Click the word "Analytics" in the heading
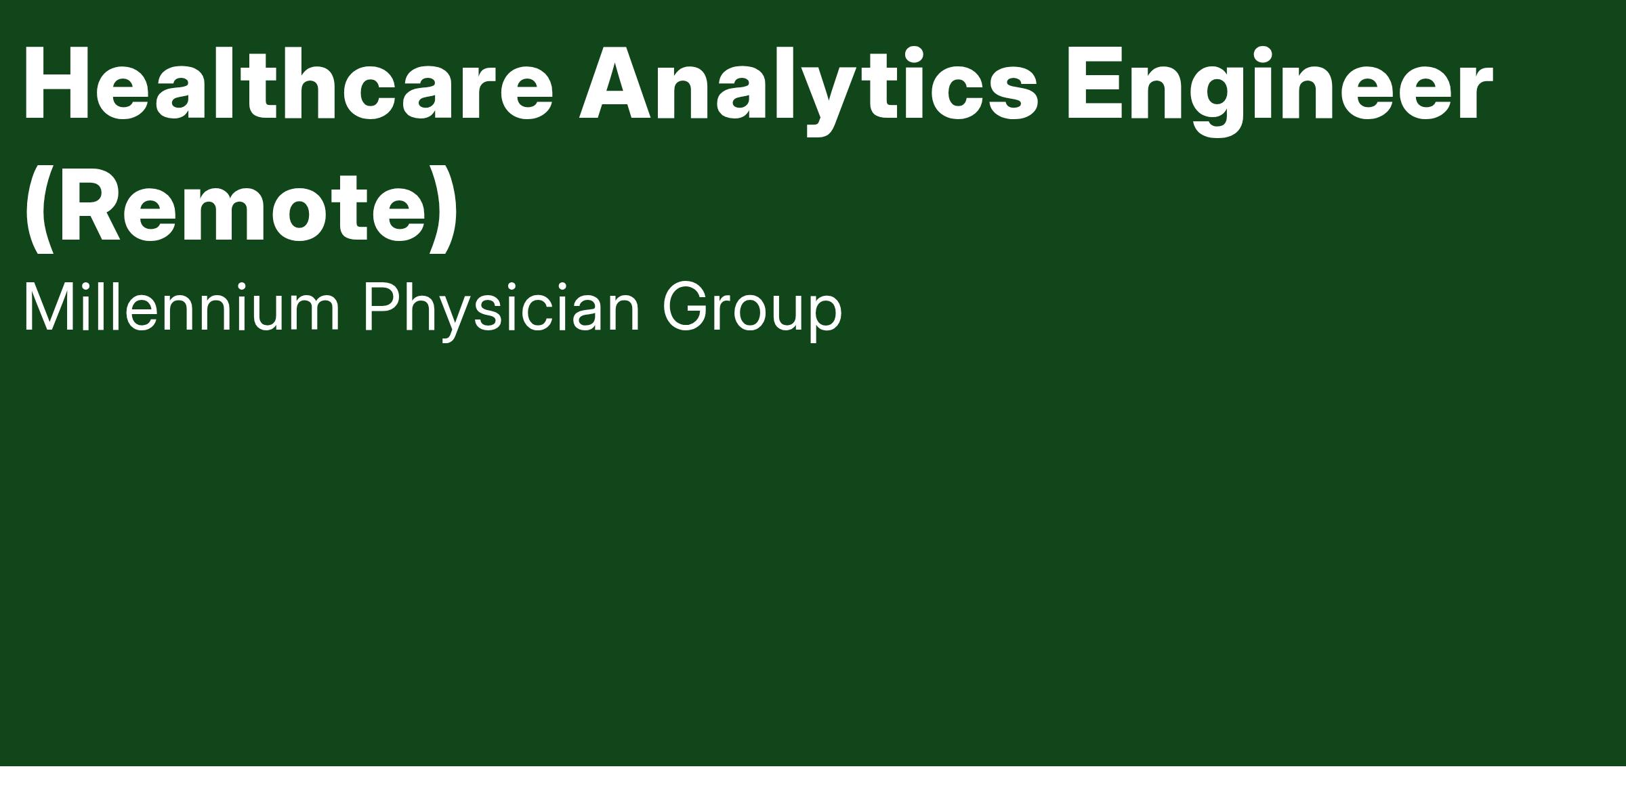This screenshot has height=794, width=1626. (x=808, y=85)
